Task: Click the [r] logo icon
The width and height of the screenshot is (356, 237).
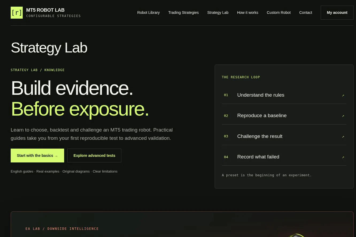Action: click(x=17, y=13)
